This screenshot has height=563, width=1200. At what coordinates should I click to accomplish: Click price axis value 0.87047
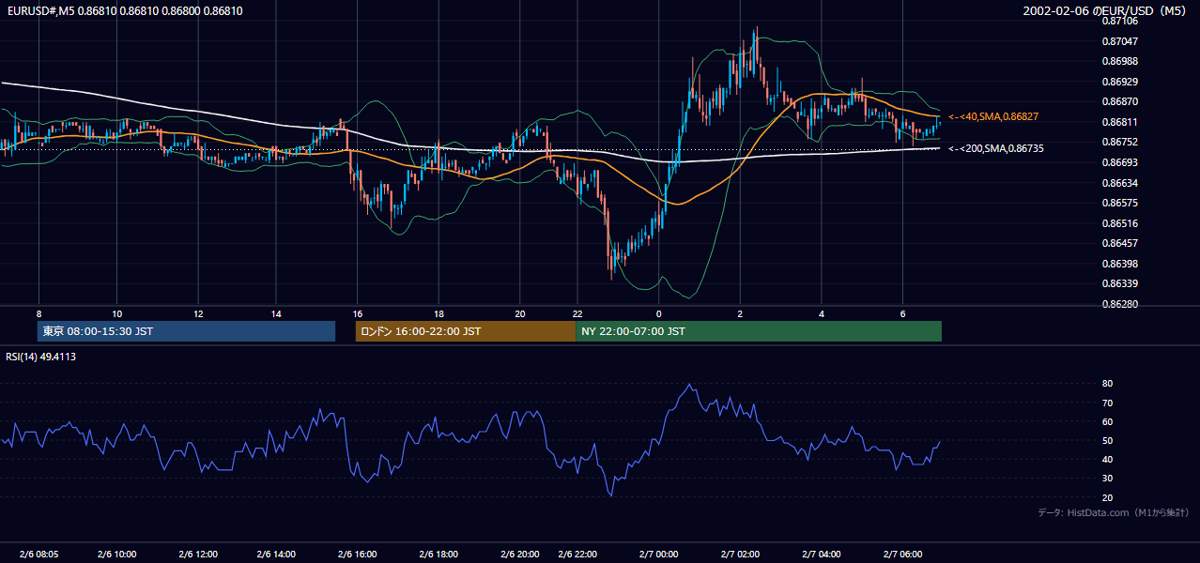point(1120,41)
